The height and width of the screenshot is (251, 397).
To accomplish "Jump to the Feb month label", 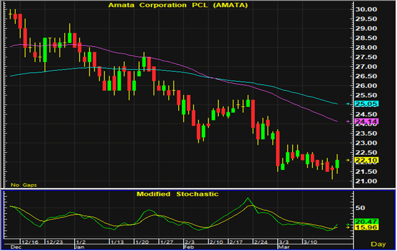I will (x=190, y=246).
